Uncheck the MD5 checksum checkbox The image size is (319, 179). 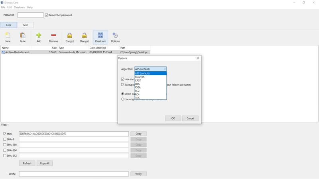[5, 134]
